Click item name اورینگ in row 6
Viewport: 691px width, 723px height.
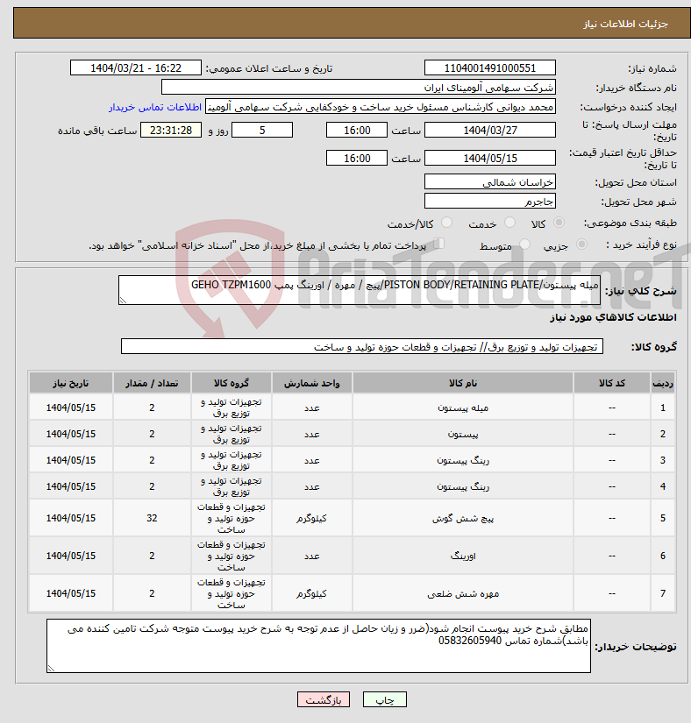463,556
